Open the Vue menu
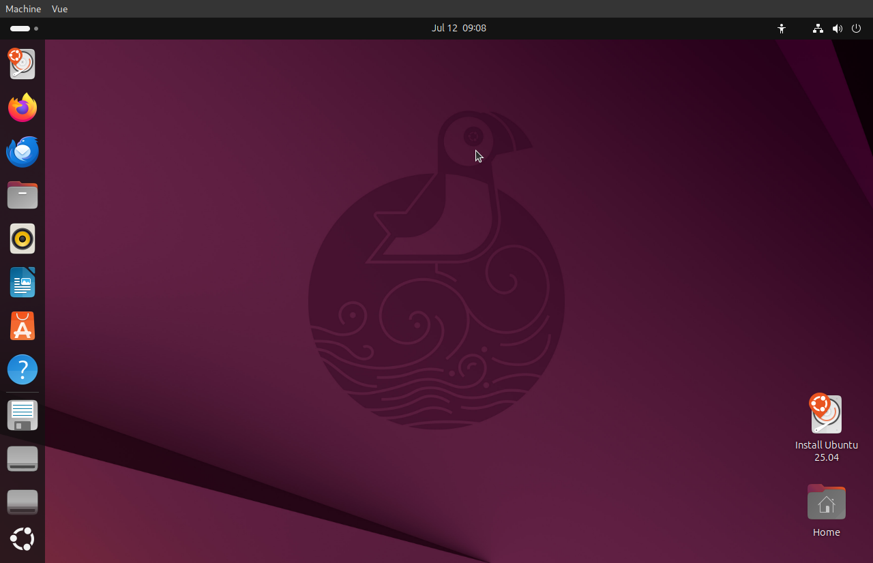The height and width of the screenshot is (563, 873). coord(60,9)
